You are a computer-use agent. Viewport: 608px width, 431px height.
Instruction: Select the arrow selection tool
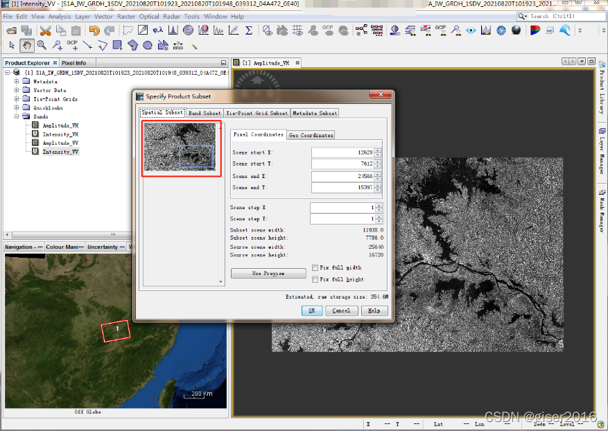pyautogui.click(x=12, y=45)
